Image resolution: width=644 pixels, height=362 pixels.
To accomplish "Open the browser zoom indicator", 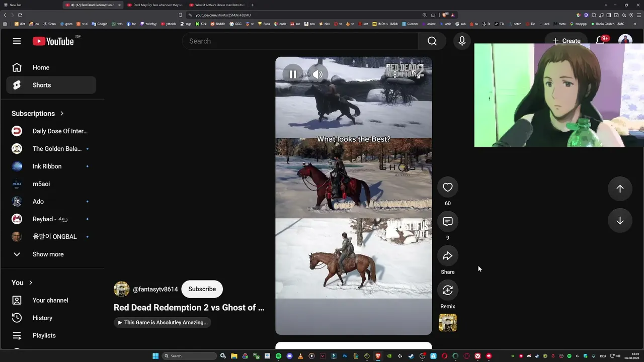I will (425, 15).
